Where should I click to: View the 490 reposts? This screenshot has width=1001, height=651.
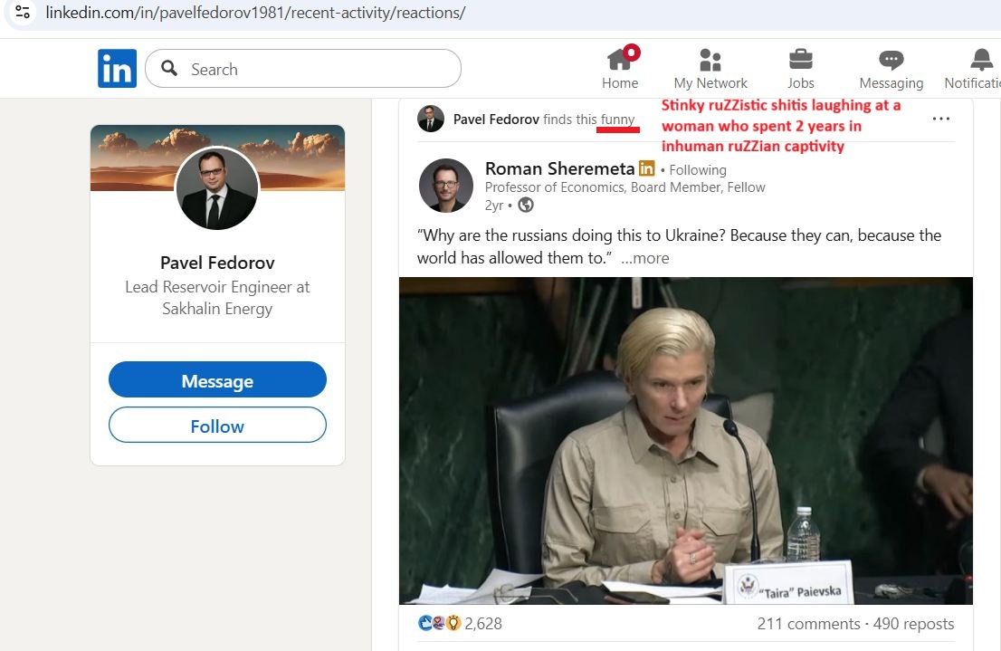(913, 623)
